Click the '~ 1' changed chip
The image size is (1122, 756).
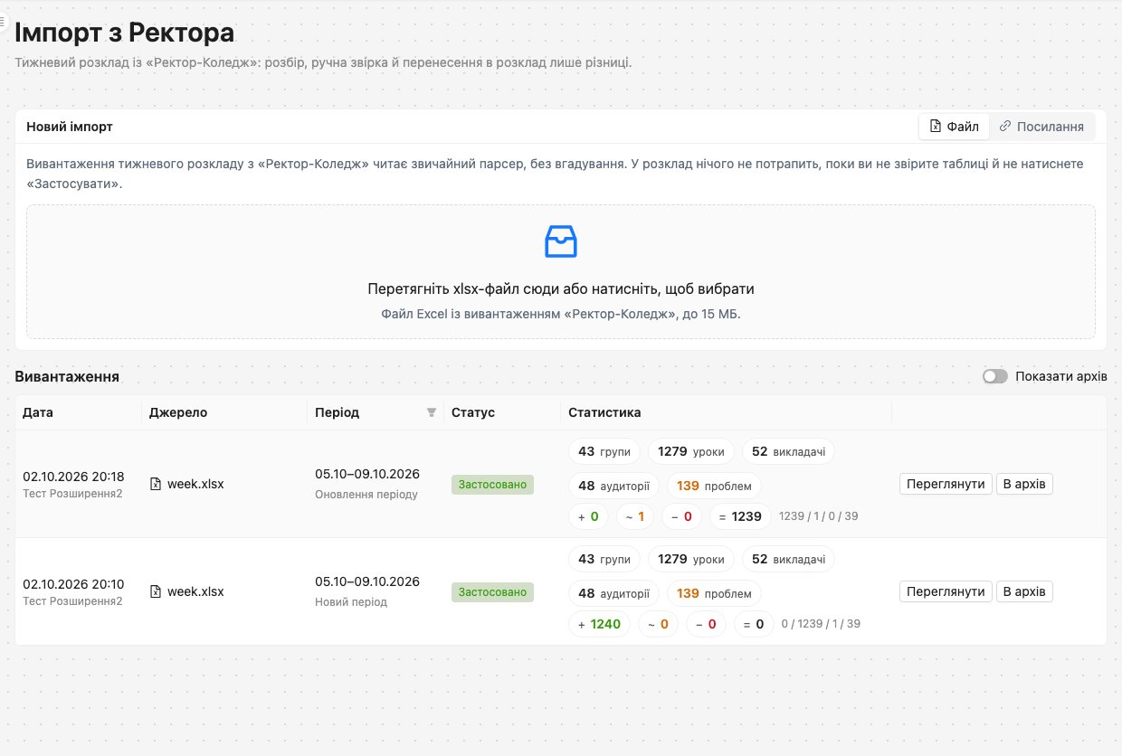click(635, 516)
